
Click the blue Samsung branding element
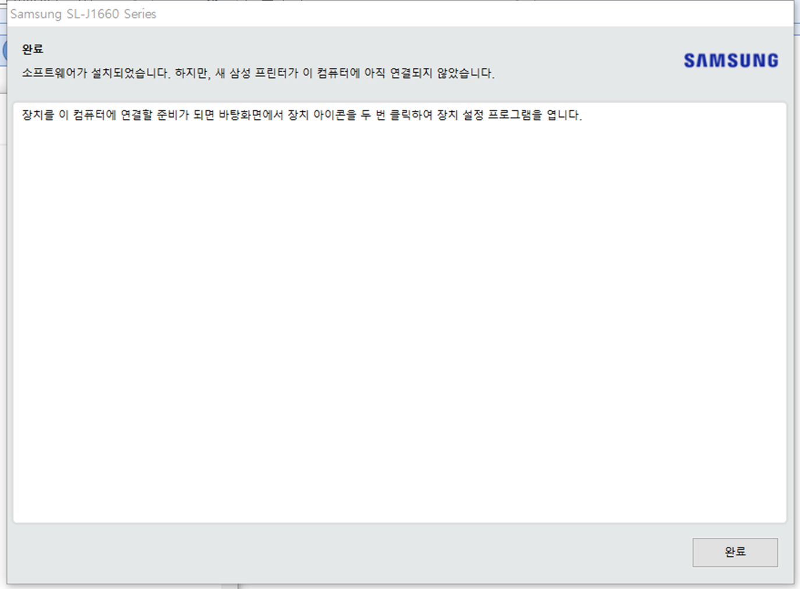(x=731, y=60)
